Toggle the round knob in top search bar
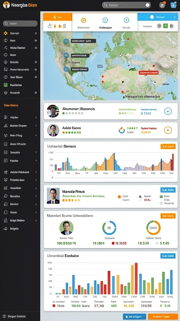180x321 pixels. 147,5
